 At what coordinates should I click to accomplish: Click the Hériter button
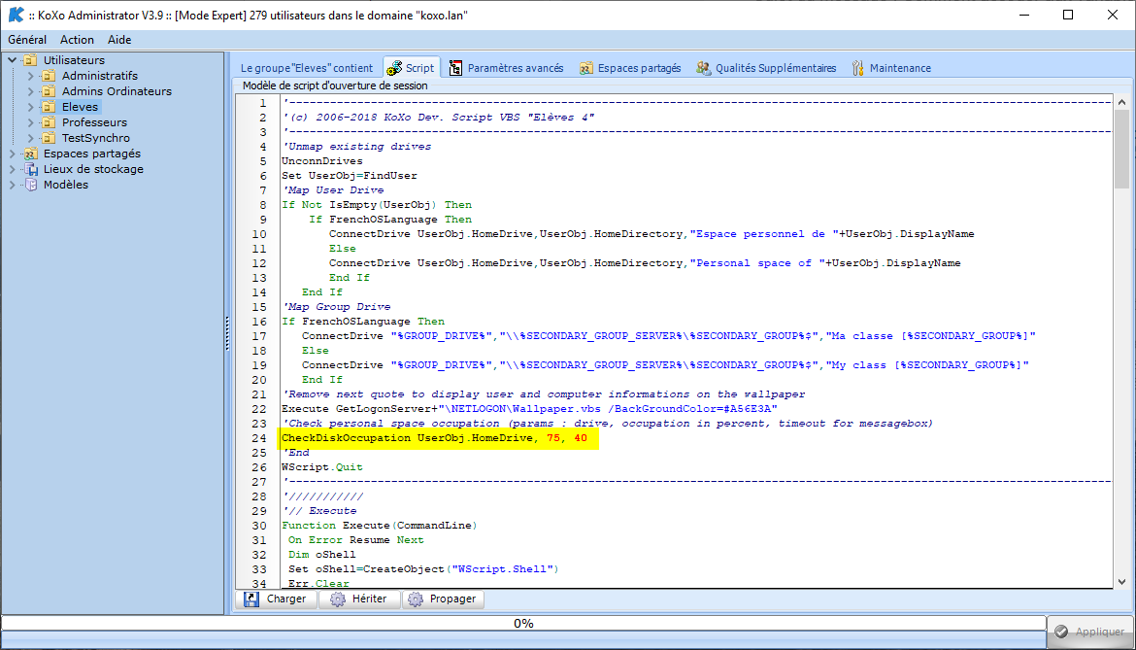pos(360,599)
